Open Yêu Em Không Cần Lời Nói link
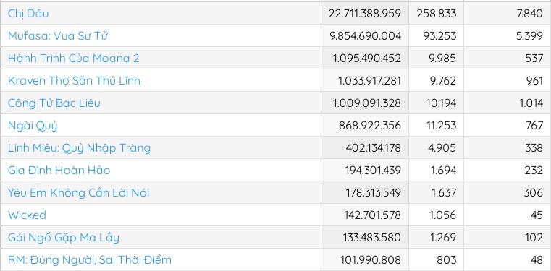This screenshot has height=271, width=551. tap(79, 193)
